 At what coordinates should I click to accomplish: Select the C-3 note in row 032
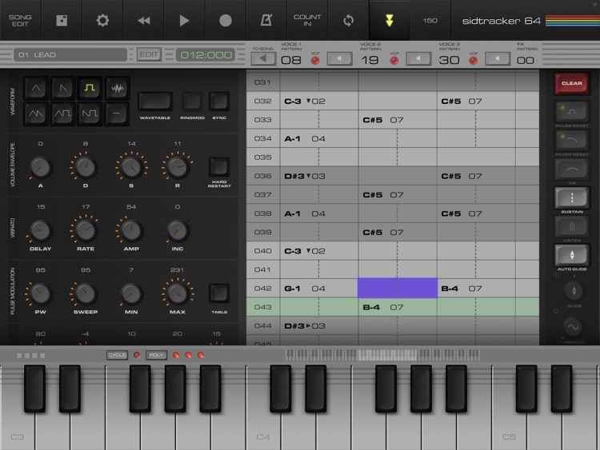tap(293, 101)
